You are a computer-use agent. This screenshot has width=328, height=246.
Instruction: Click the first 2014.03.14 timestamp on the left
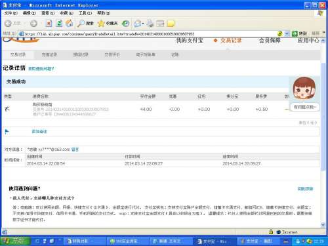[46, 163]
